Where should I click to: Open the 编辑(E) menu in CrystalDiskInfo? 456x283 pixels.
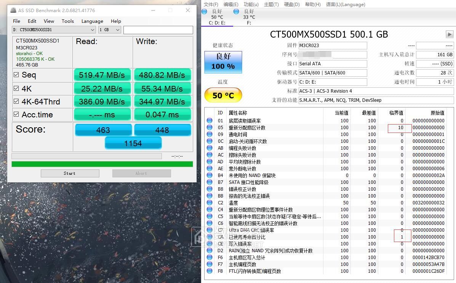tap(231, 4)
